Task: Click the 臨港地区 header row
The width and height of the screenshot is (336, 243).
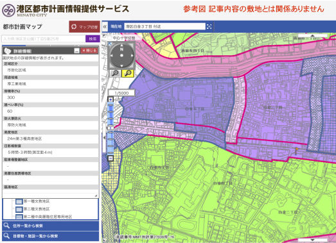Action: (51, 187)
